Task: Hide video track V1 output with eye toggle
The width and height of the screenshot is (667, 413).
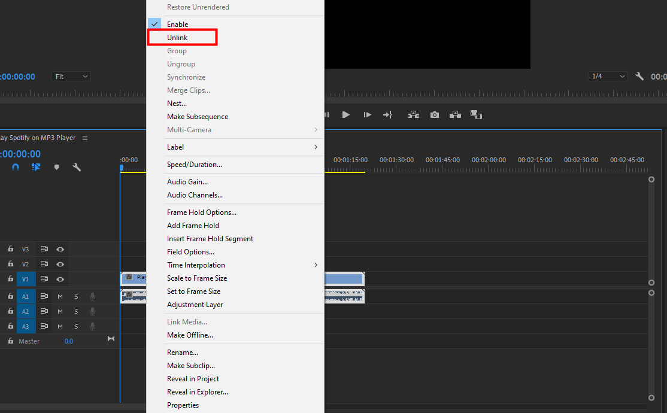Action: point(60,278)
